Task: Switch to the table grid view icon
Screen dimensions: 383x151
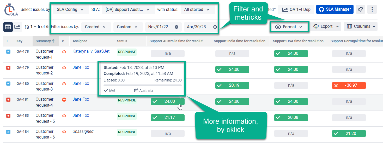Action: pyautogui.click(x=8, y=27)
